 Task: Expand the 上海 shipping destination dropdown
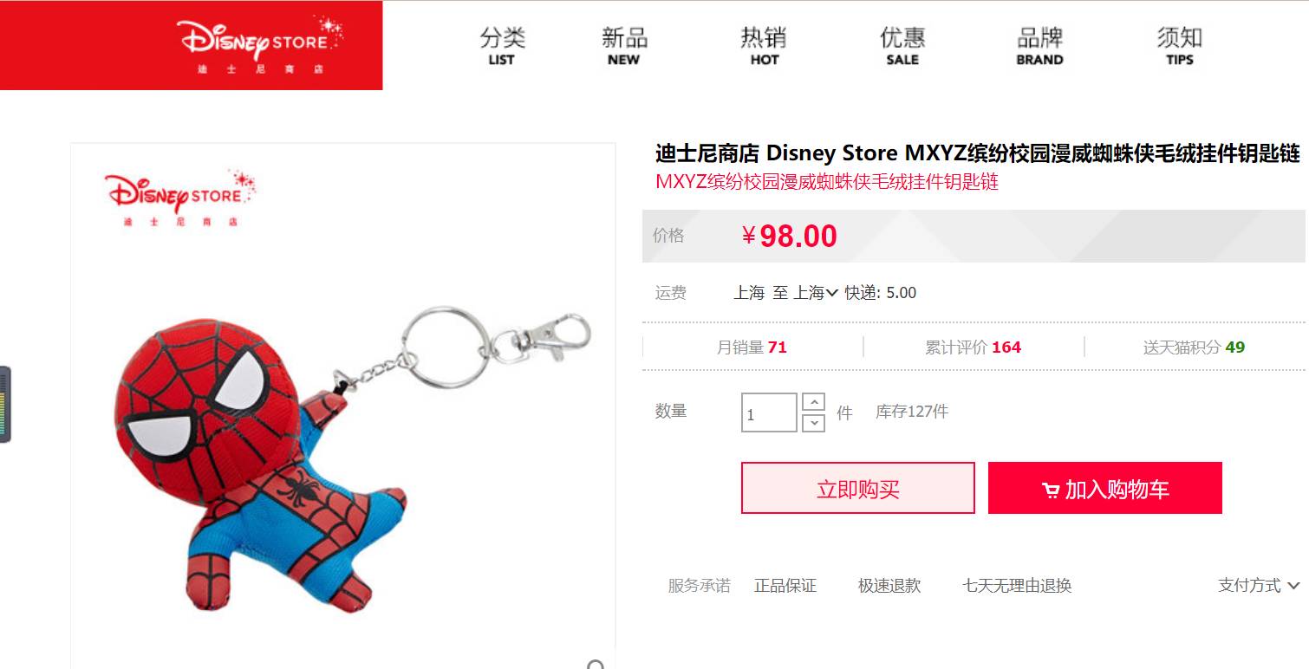pos(816,293)
